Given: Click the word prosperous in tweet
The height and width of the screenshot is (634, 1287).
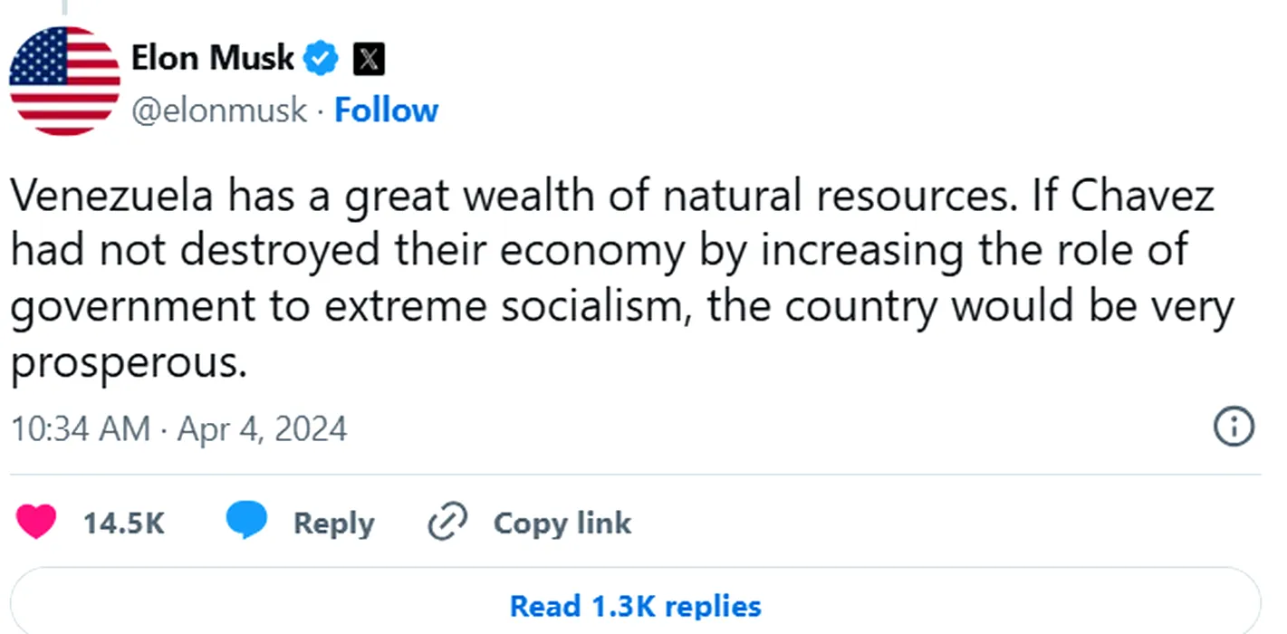Looking at the screenshot, I should tap(128, 364).
